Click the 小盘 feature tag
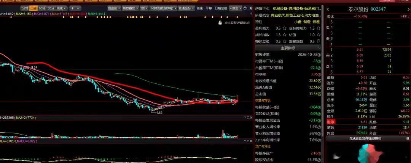 pos(298,22)
